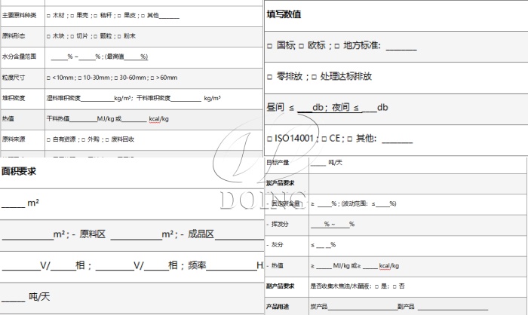Select the ISO14001 certification checkbox
This screenshot has height=315, width=528.
pyautogui.click(x=269, y=139)
